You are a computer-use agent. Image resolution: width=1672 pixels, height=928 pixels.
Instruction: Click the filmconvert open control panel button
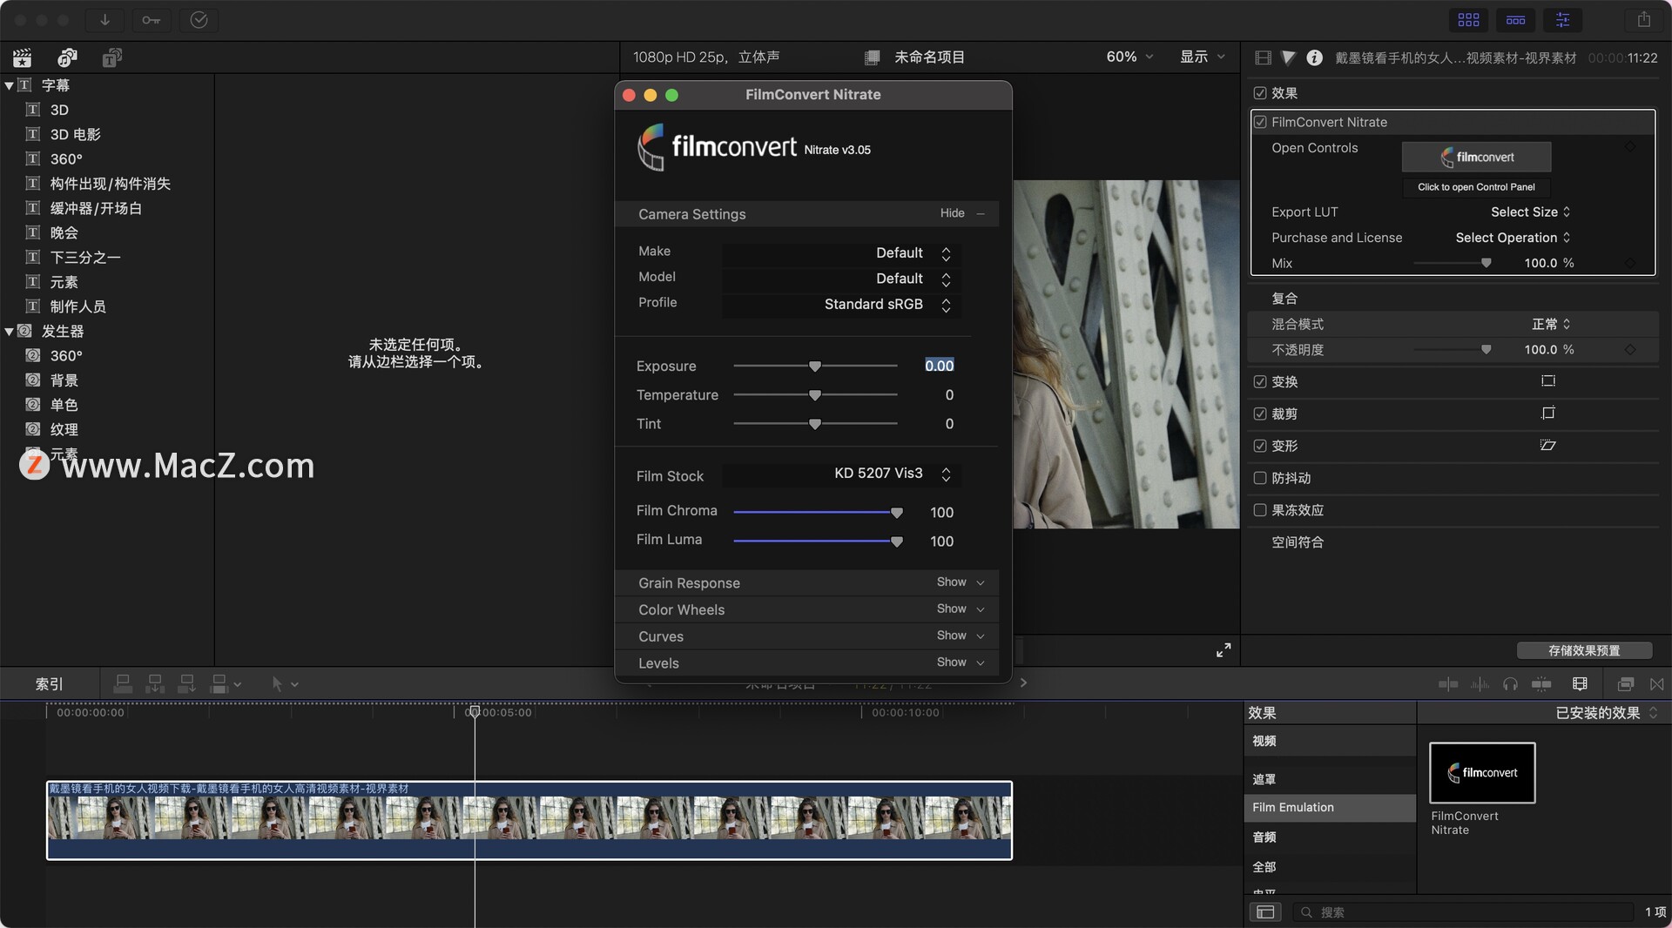[x=1476, y=157]
